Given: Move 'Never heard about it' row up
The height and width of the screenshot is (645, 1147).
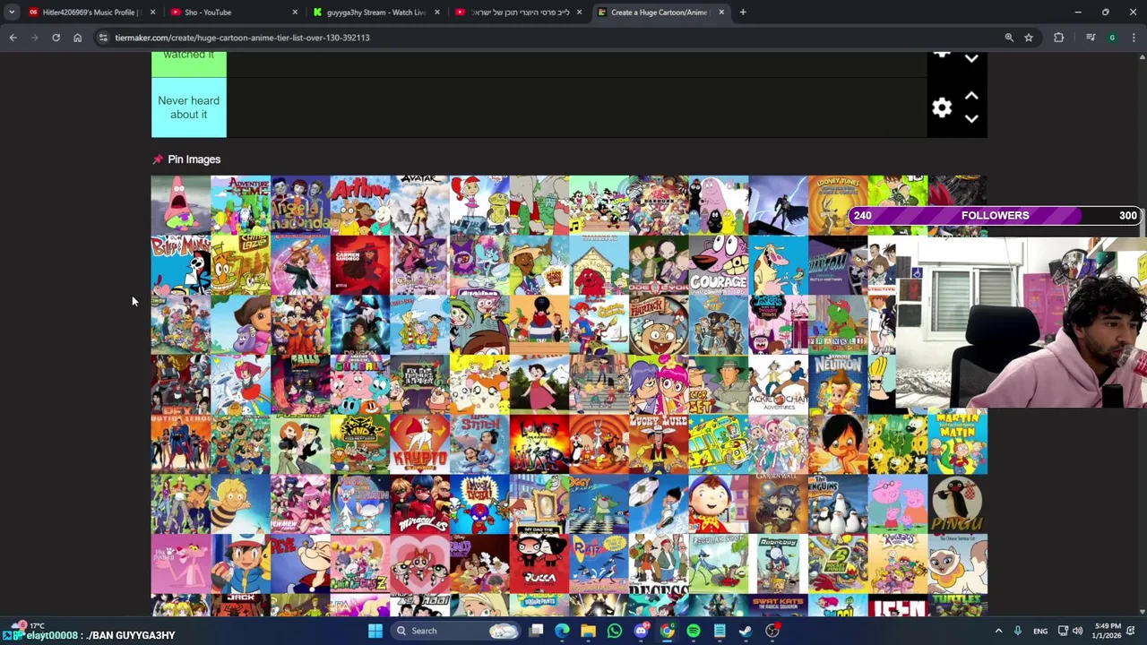Looking at the screenshot, I should tap(971, 96).
